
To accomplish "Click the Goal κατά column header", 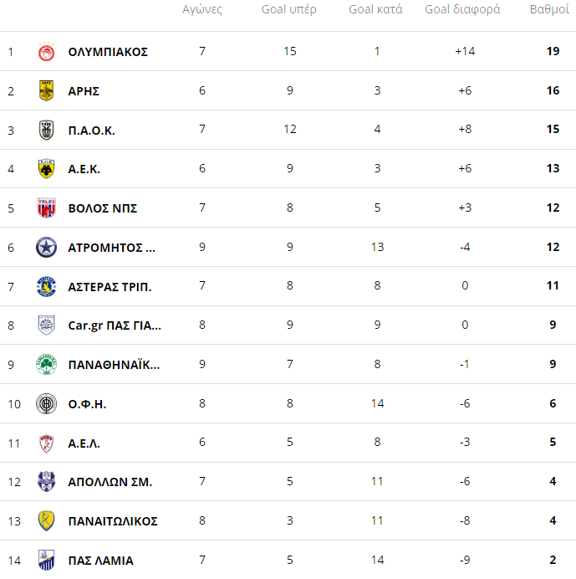I will [375, 9].
